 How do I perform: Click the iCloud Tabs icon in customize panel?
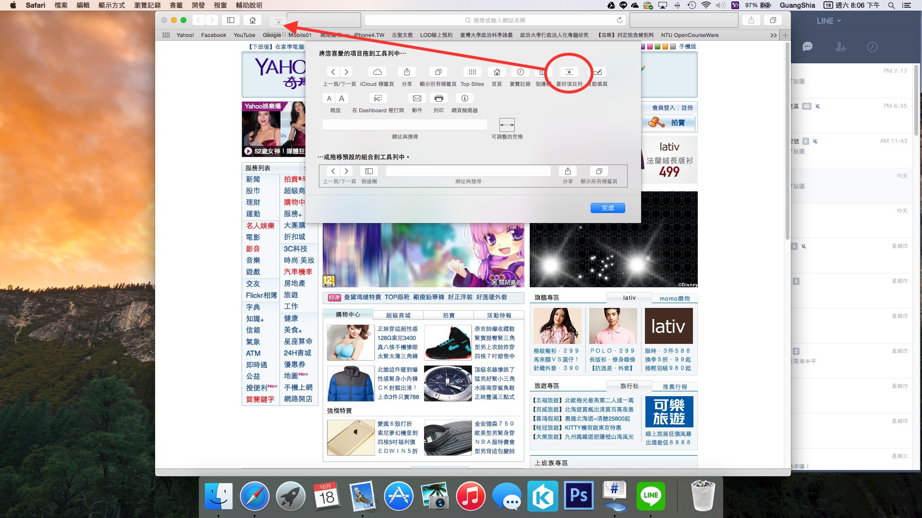coord(377,72)
